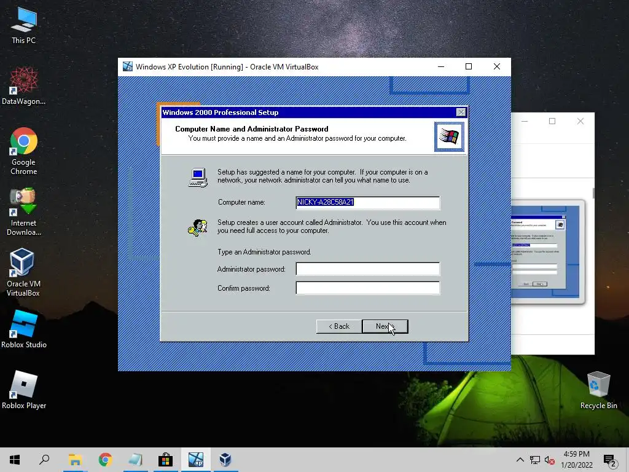629x472 pixels.
Task: Open the clock showing 4:59 PM
Action: pyautogui.click(x=576, y=460)
